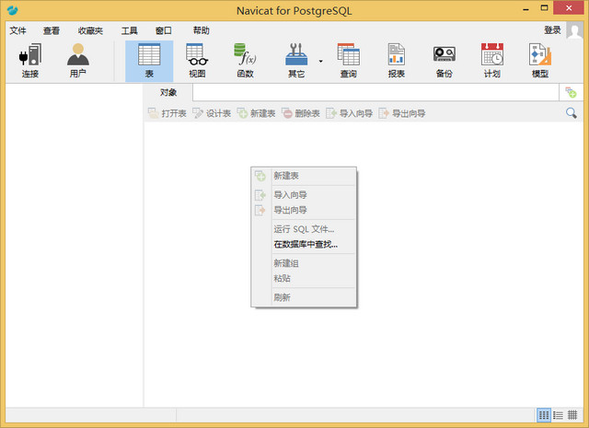Click 新建表 in the object toolbar
The width and height of the screenshot is (589, 428).
(256, 113)
